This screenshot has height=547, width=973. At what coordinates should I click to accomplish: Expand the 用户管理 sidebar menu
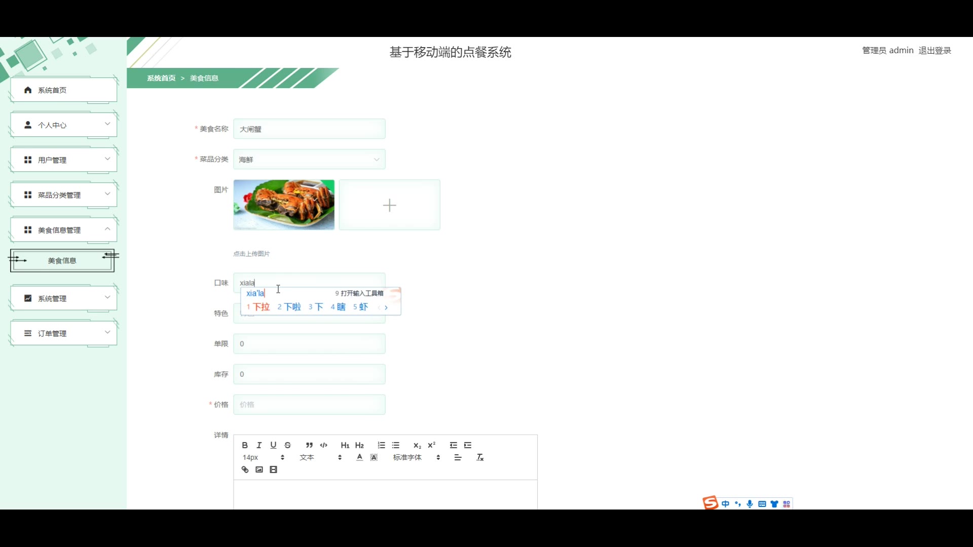63,160
